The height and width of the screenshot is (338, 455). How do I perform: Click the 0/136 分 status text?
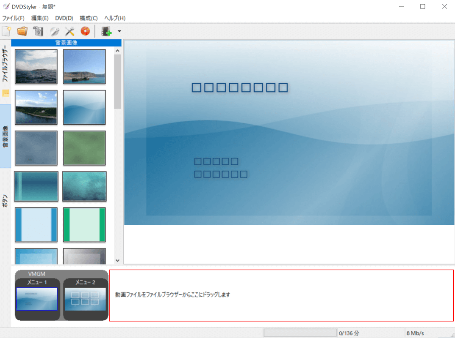pyautogui.click(x=349, y=333)
